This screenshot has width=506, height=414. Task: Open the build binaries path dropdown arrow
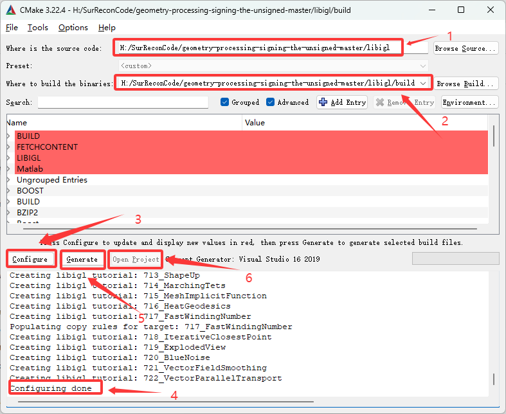pyautogui.click(x=423, y=84)
